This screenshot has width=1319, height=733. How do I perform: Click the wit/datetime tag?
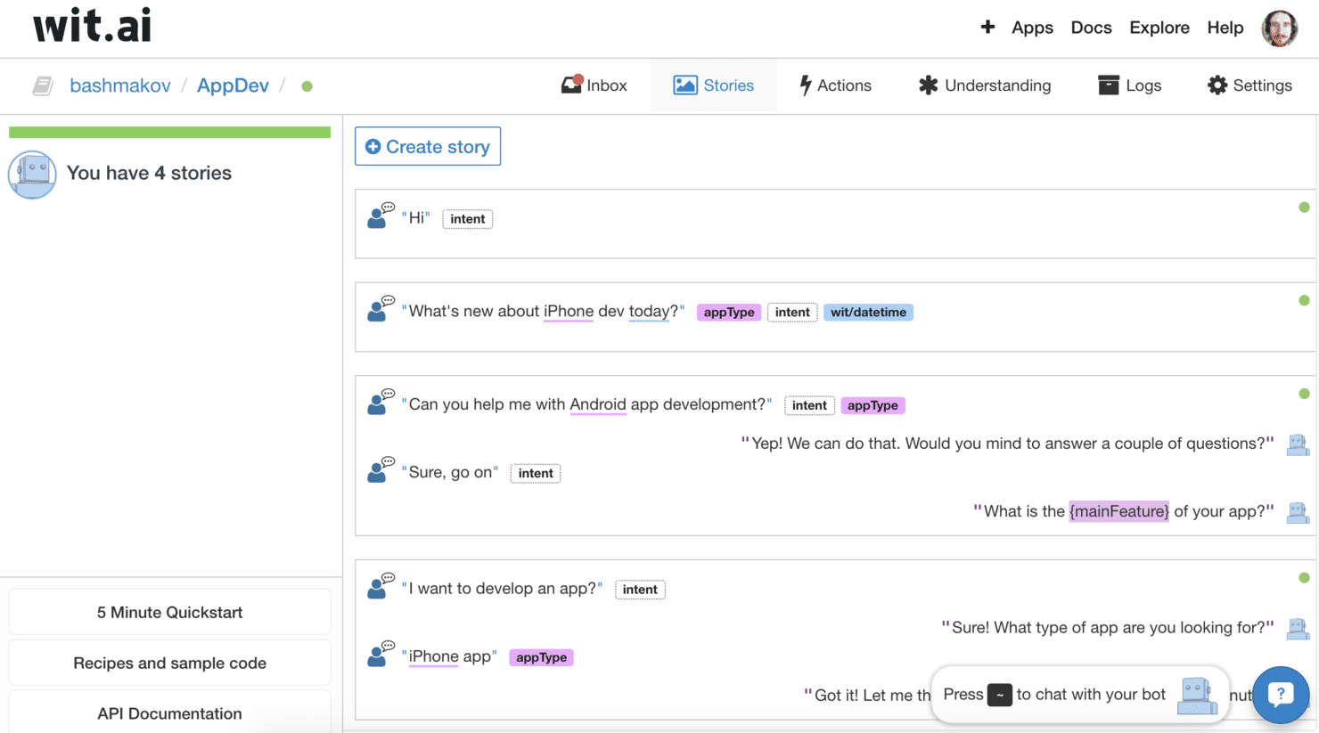pos(868,313)
